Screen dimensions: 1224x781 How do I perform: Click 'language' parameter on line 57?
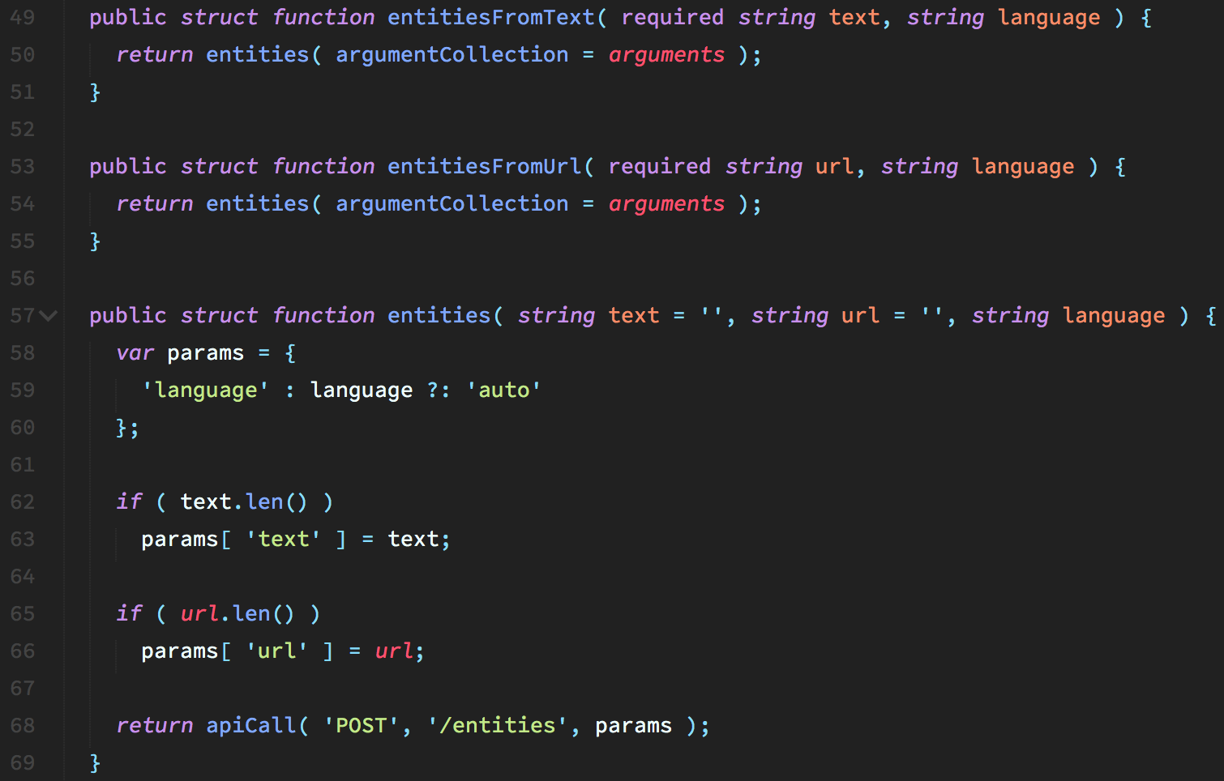(x=1114, y=315)
